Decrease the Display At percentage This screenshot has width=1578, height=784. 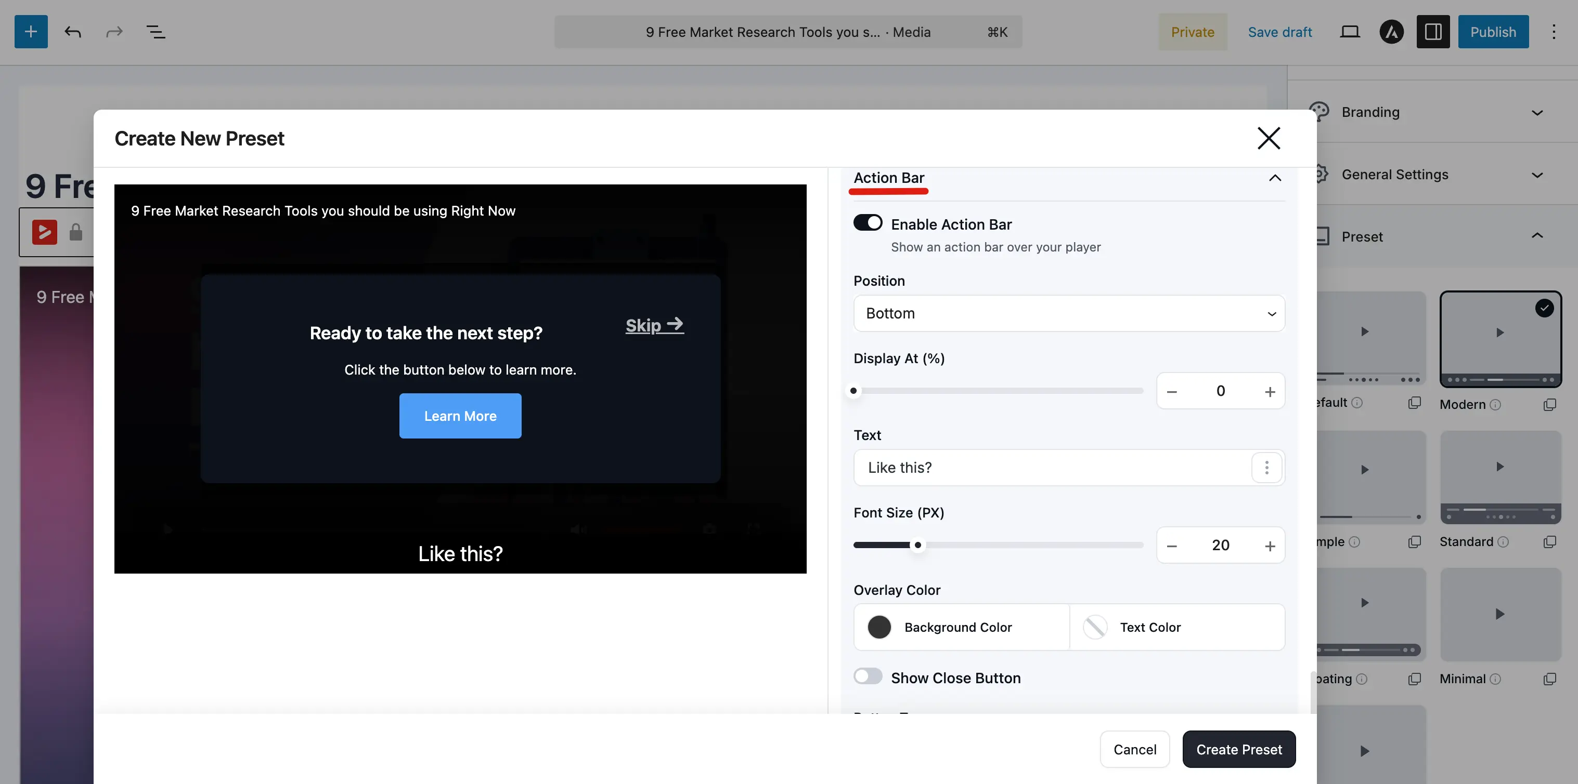coord(1172,392)
